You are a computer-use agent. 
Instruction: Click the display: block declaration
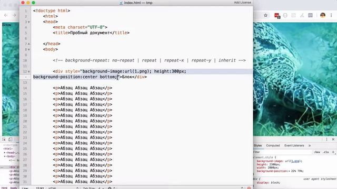click(x=269, y=183)
